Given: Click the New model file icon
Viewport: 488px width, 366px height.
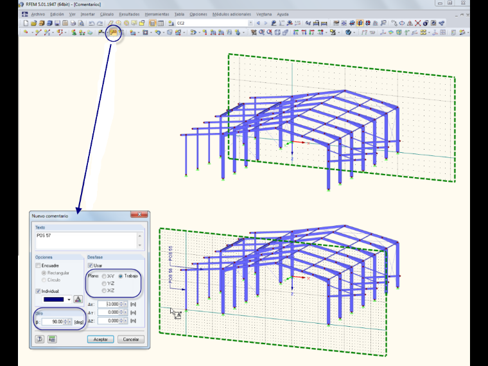Looking at the screenshot, I should pos(26,23).
